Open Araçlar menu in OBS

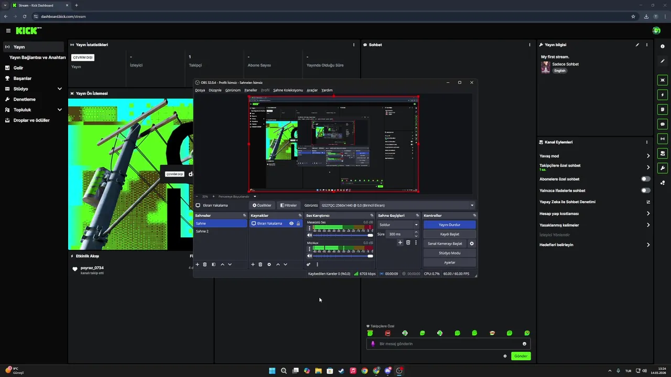(312, 90)
